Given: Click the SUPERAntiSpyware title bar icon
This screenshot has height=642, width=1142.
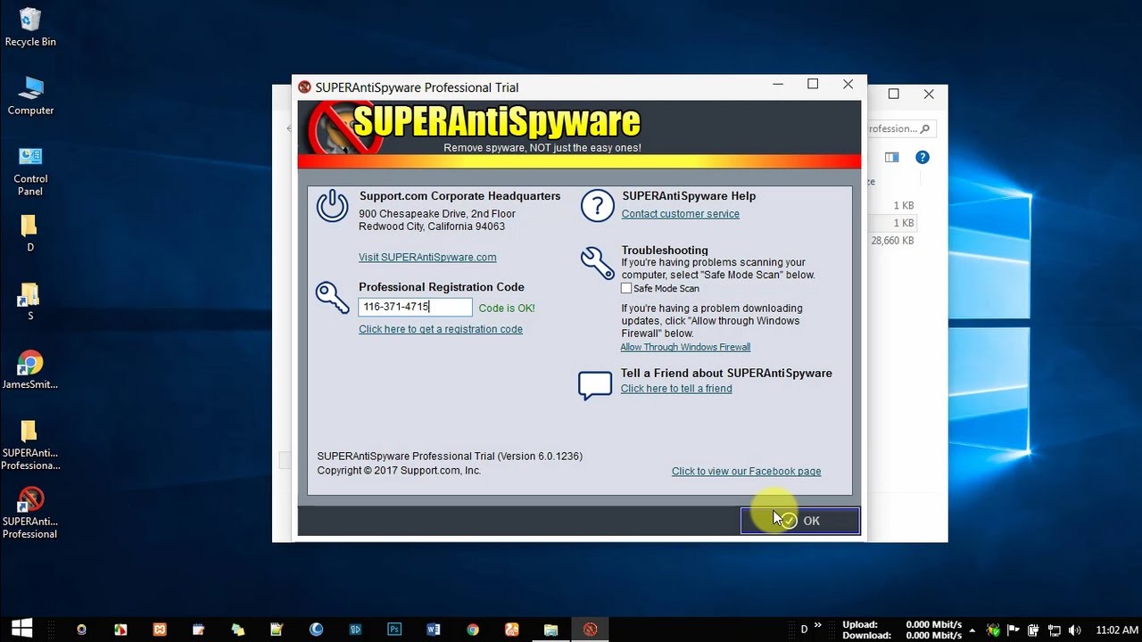Looking at the screenshot, I should click(x=305, y=87).
